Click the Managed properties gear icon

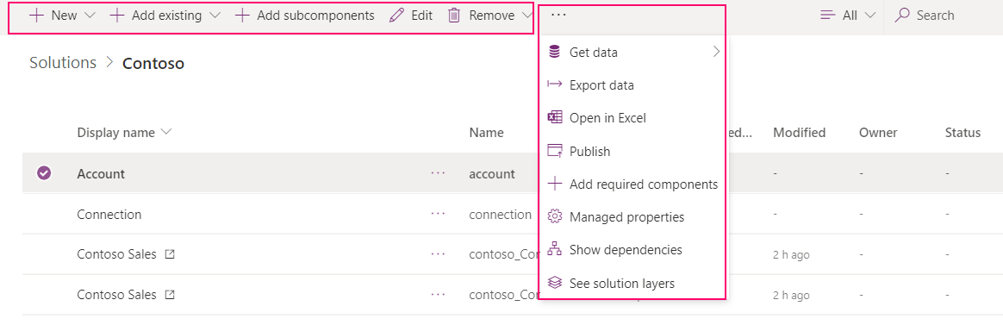click(555, 217)
